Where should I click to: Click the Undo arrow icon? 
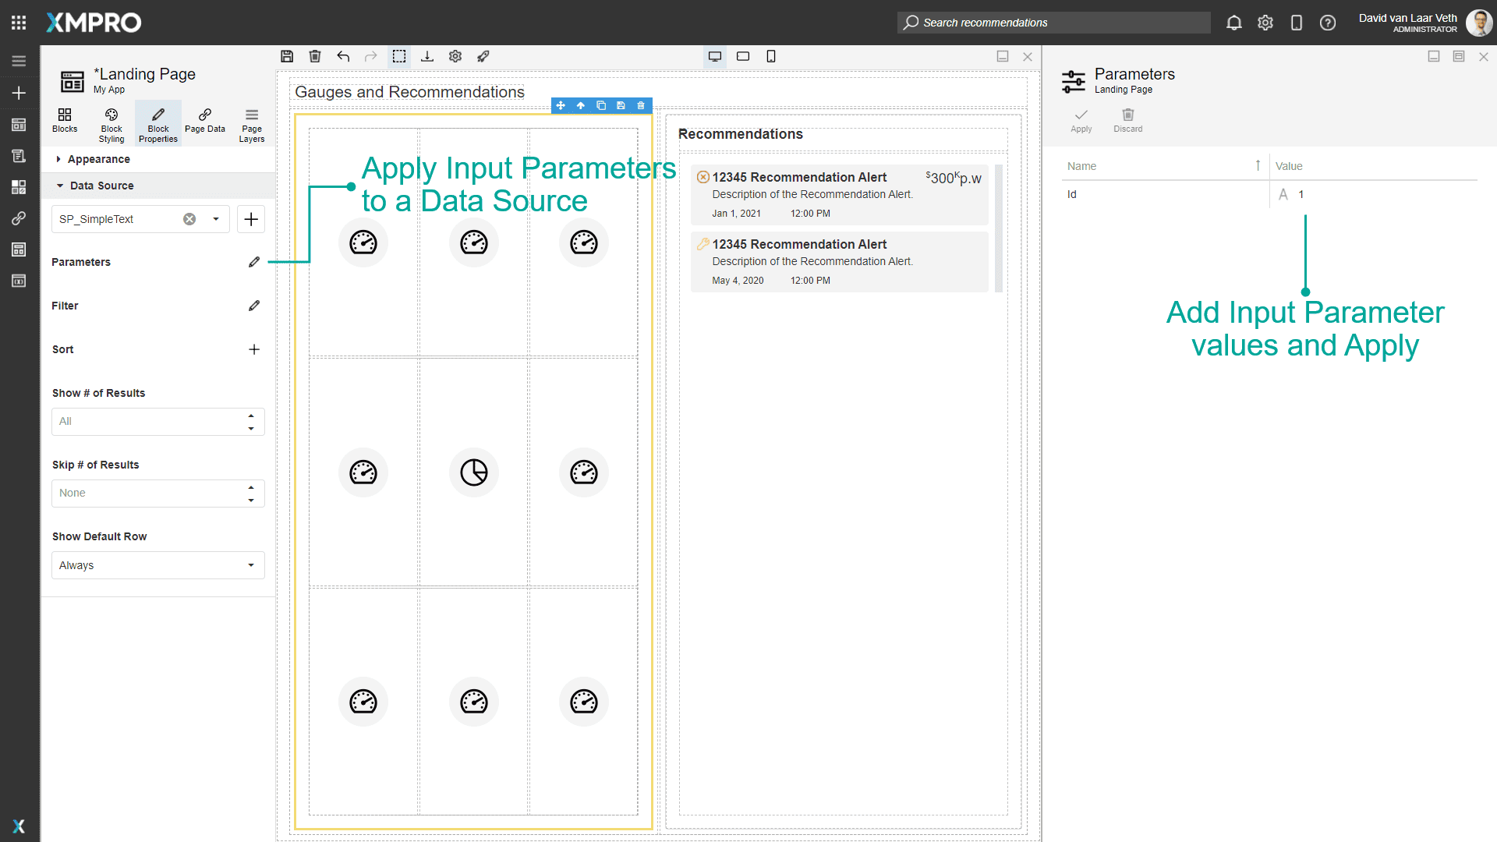coord(343,56)
